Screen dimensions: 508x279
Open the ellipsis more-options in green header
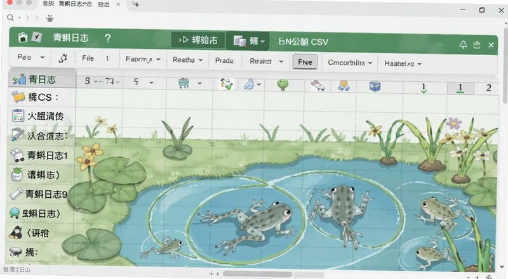pyautogui.click(x=439, y=44)
